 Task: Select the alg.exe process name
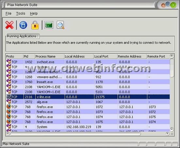(x=42, y=102)
